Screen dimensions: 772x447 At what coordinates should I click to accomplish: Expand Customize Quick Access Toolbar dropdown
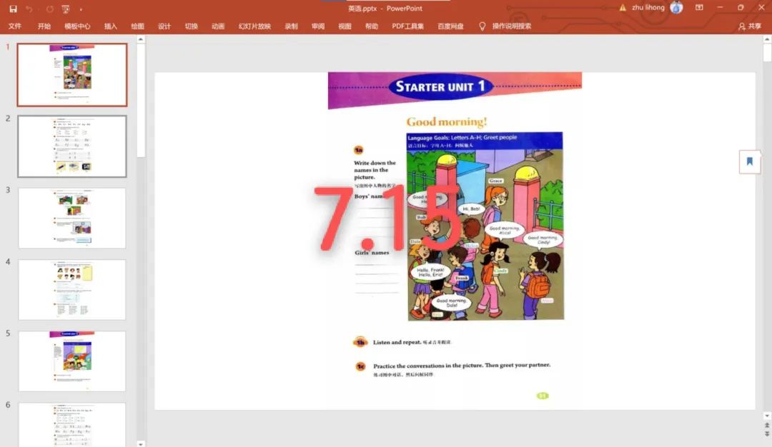[x=81, y=9]
